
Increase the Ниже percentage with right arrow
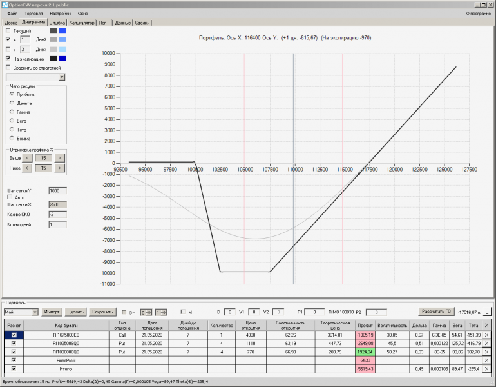click(x=59, y=168)
